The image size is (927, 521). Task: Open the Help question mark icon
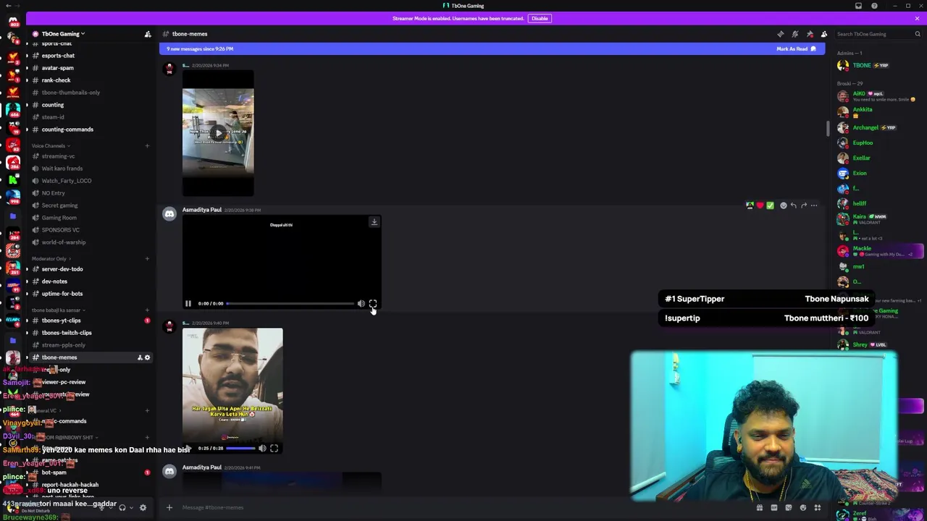874,6
